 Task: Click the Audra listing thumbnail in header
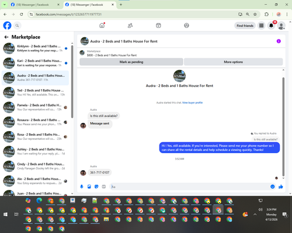coord(85,41)
